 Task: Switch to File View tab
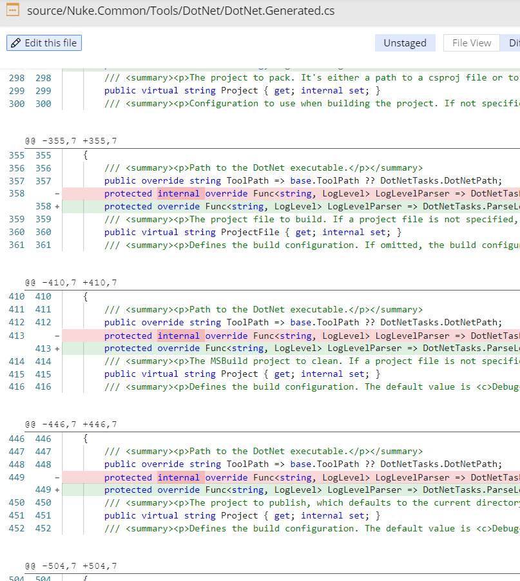472,43
